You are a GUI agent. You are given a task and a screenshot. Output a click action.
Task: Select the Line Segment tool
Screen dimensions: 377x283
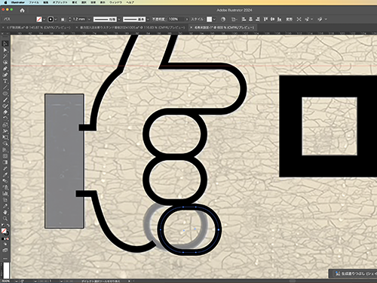(5, 88)
